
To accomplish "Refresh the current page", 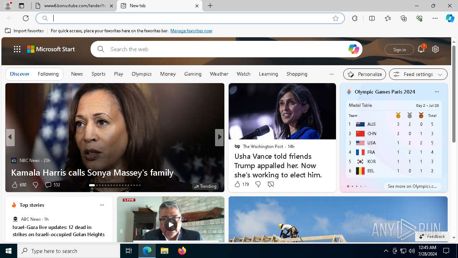I will click(26, 18).
